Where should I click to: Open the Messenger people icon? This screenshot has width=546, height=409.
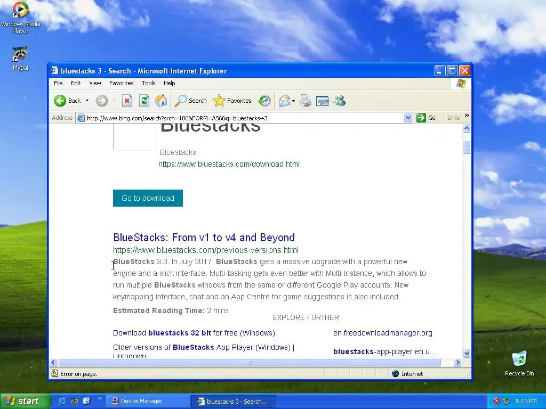(340, 101)
